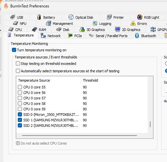Enable Stop testing on threshold exceeded
Screen dimensions: 167x162
tap(18, 64)
